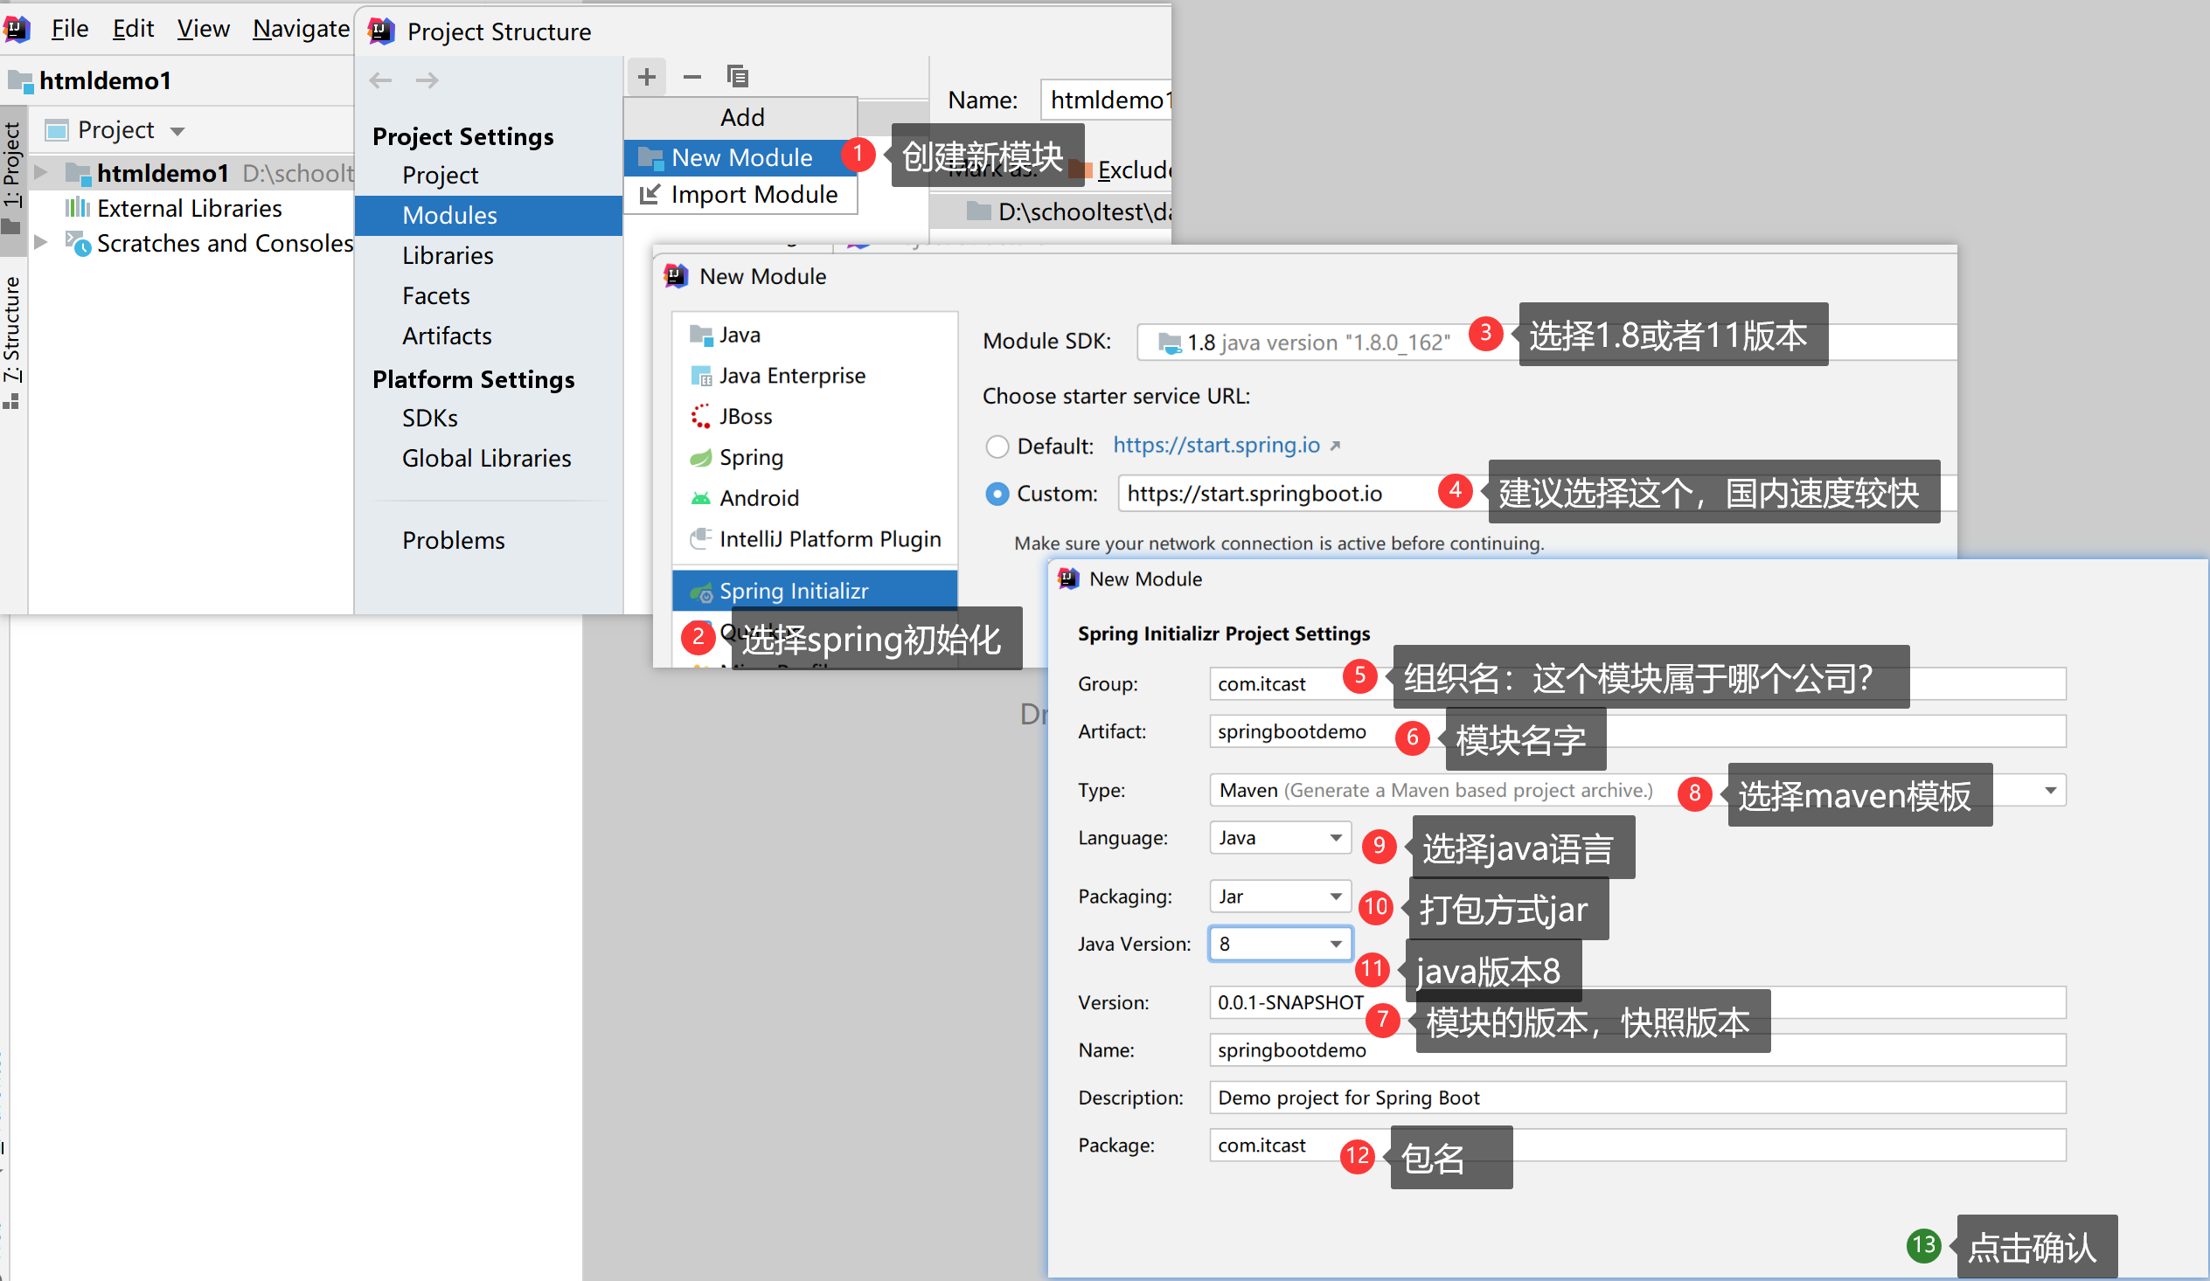Open the https://start.spring.io link
2210x1281 pixels.
[x=1215, y=446]
